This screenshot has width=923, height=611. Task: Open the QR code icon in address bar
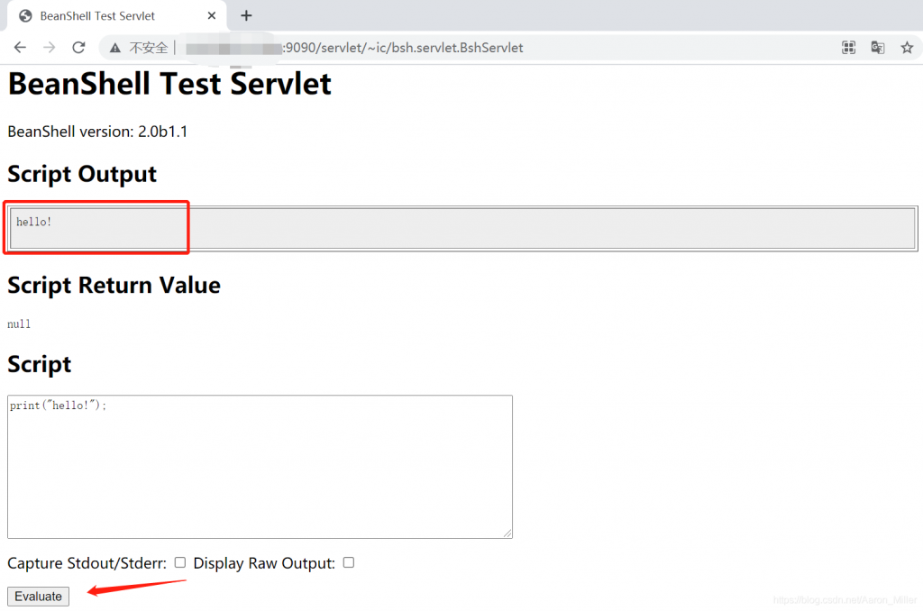(848, 48)
